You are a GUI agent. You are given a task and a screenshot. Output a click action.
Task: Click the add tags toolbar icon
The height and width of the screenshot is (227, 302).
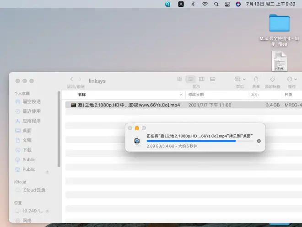coord(272,79)
